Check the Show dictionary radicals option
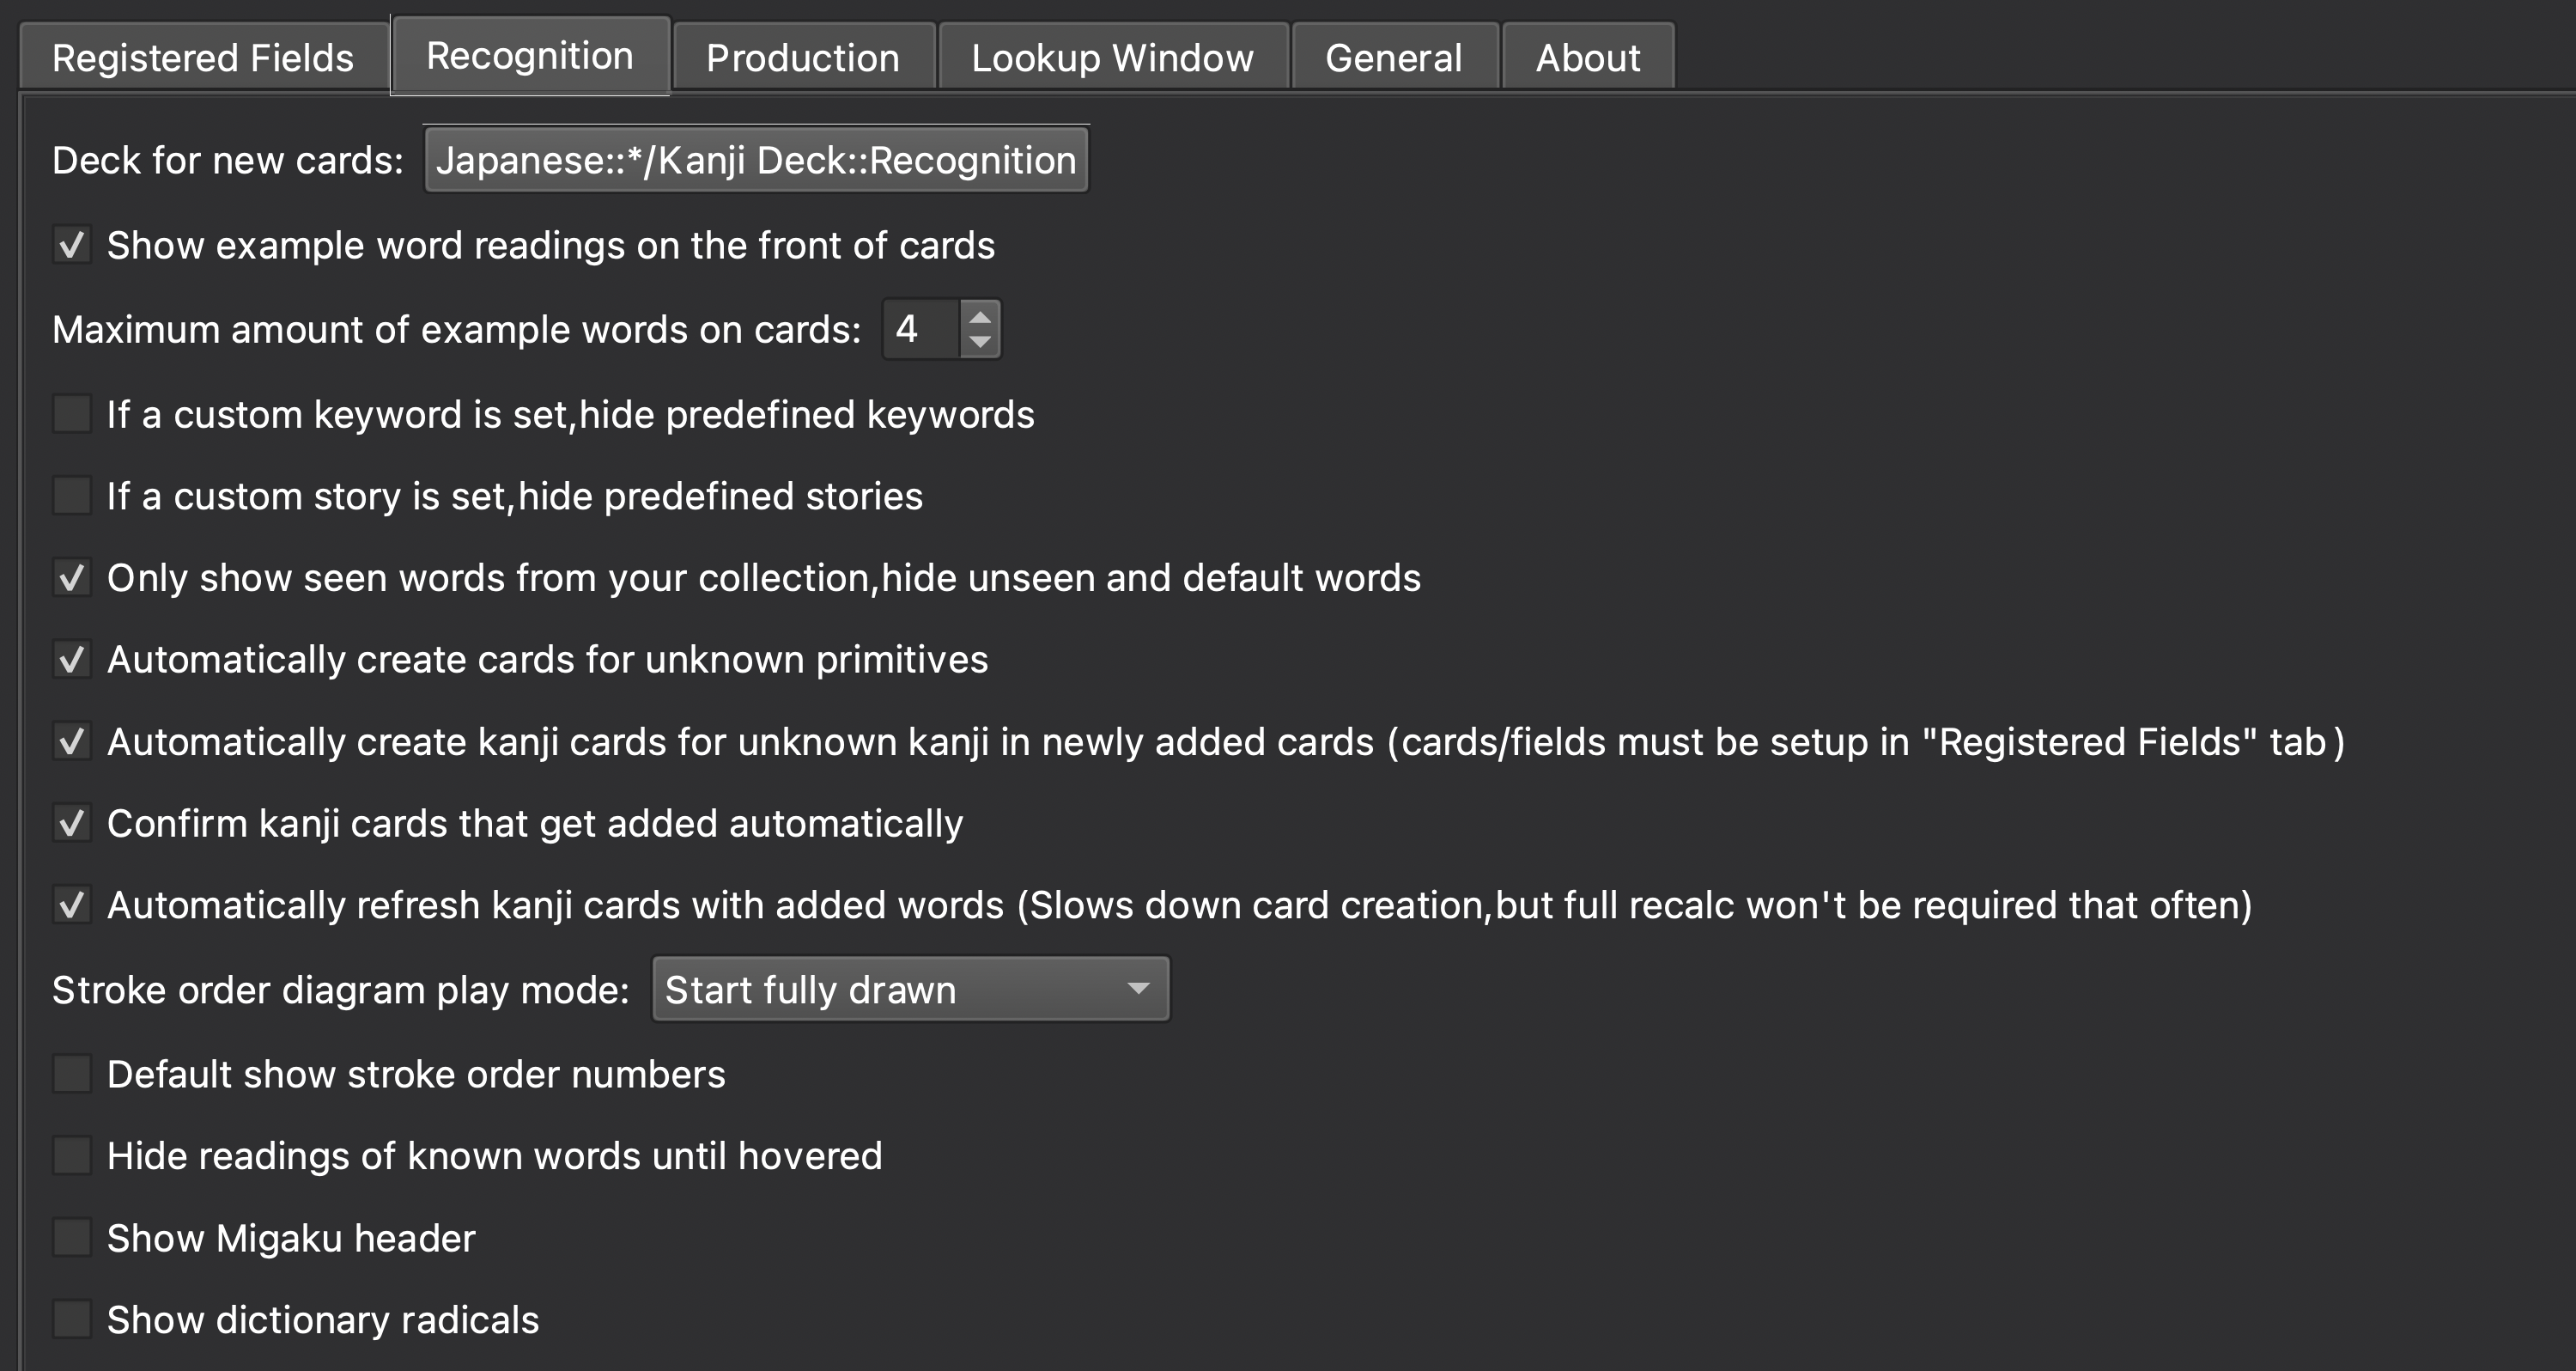 click(x=71, y=1319)
